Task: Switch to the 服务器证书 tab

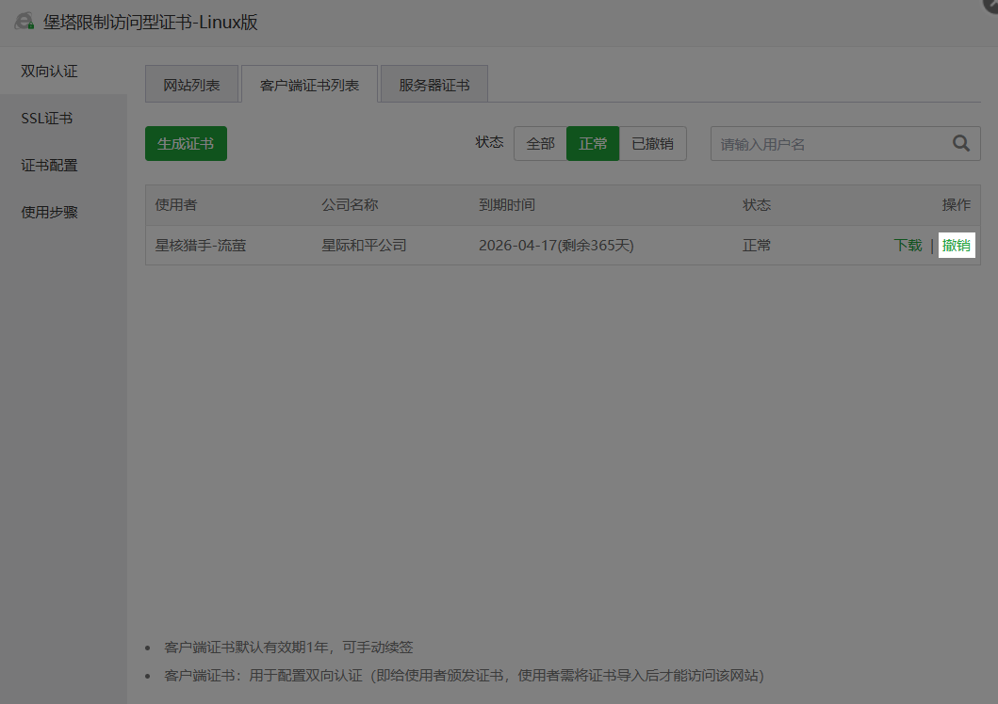Action: pos(433,84)
